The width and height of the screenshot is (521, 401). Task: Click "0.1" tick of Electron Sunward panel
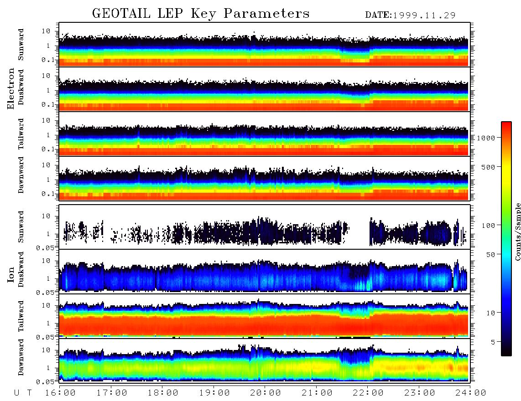[48, 60]
